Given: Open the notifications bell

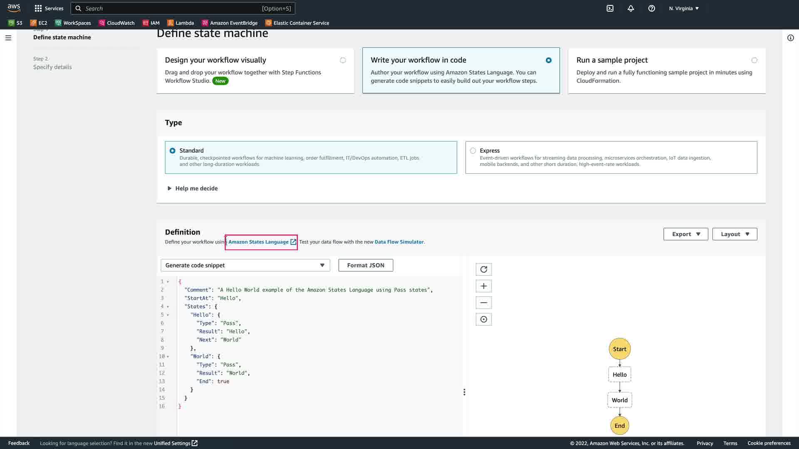Looking at the screenshot, I should click(x=631, y=8).
